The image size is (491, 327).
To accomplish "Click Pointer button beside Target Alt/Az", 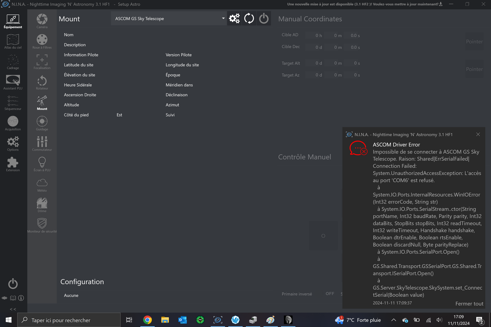I will tap(474, 69).
